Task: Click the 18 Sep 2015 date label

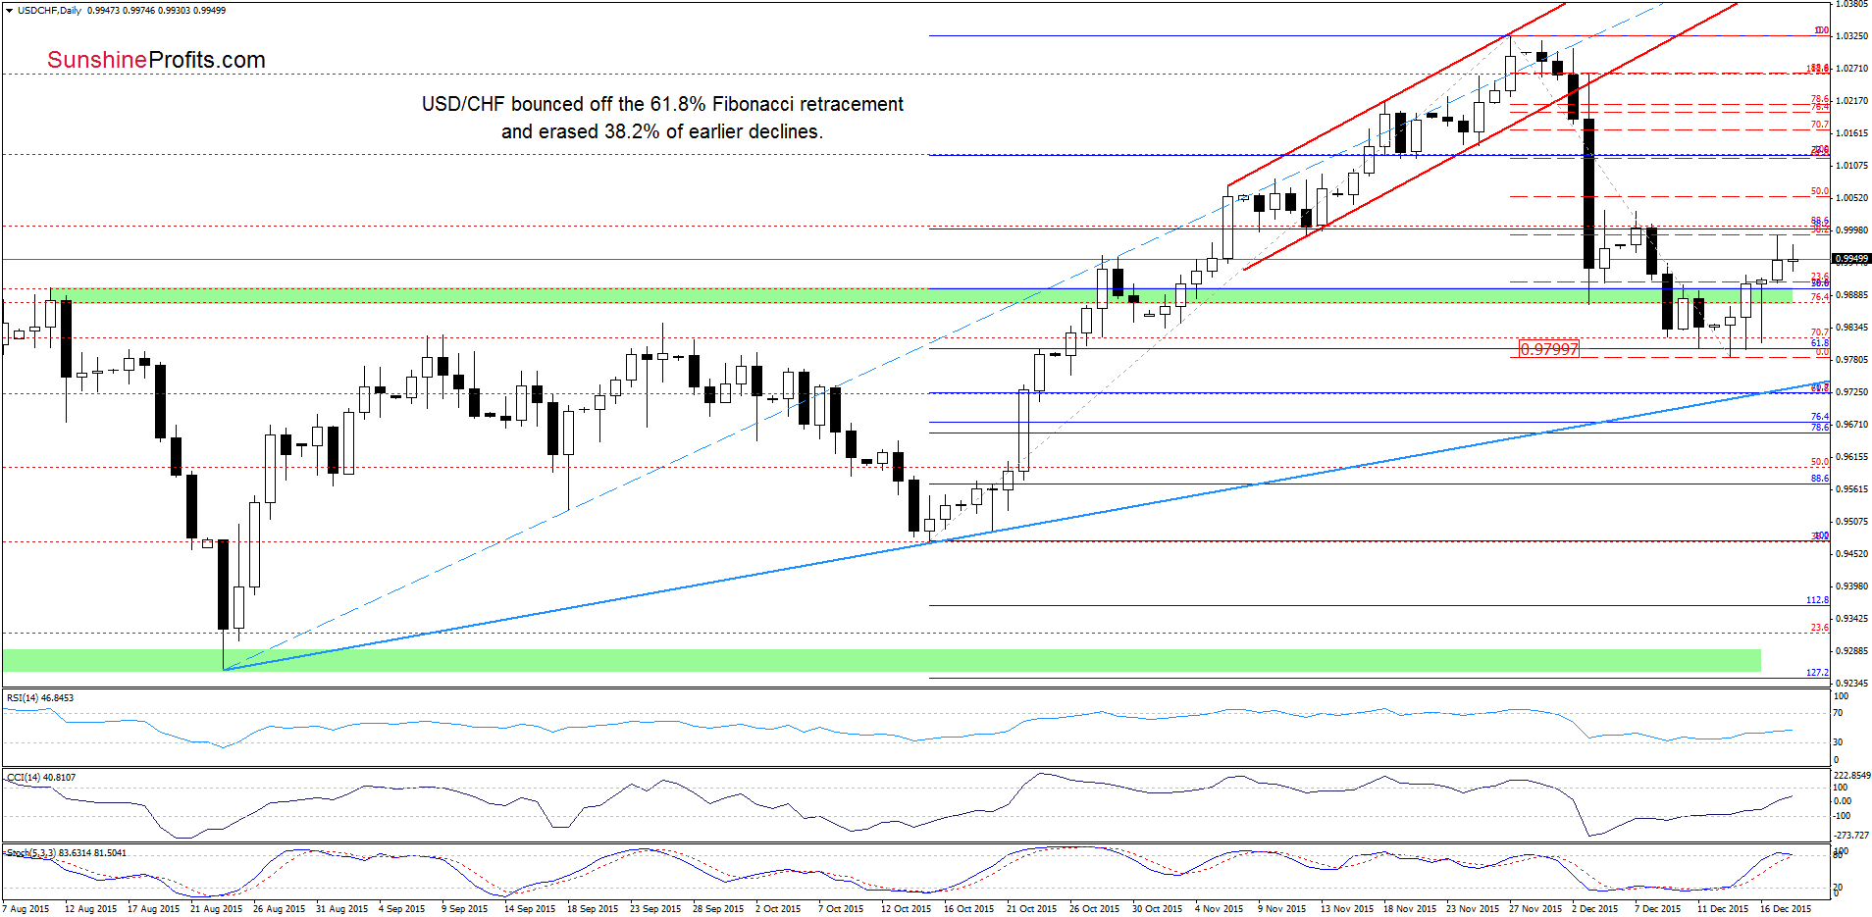Action: [x=593, y=908]
